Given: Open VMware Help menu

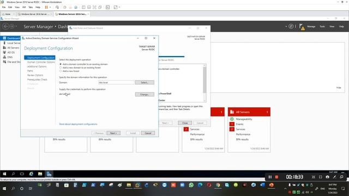Looking at the screenshot, I should [38, 7].
